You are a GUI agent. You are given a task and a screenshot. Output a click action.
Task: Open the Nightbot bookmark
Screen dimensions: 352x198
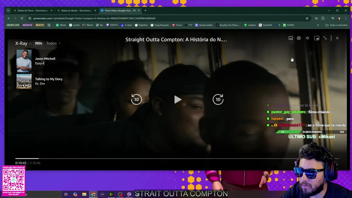pos(141,25)
